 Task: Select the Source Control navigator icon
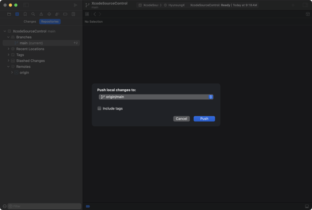pyautogui.click(x=17, y=14)
